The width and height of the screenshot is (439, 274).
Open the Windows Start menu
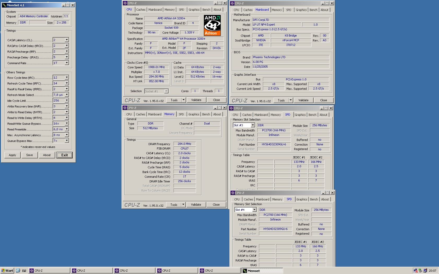coord(7,271)
